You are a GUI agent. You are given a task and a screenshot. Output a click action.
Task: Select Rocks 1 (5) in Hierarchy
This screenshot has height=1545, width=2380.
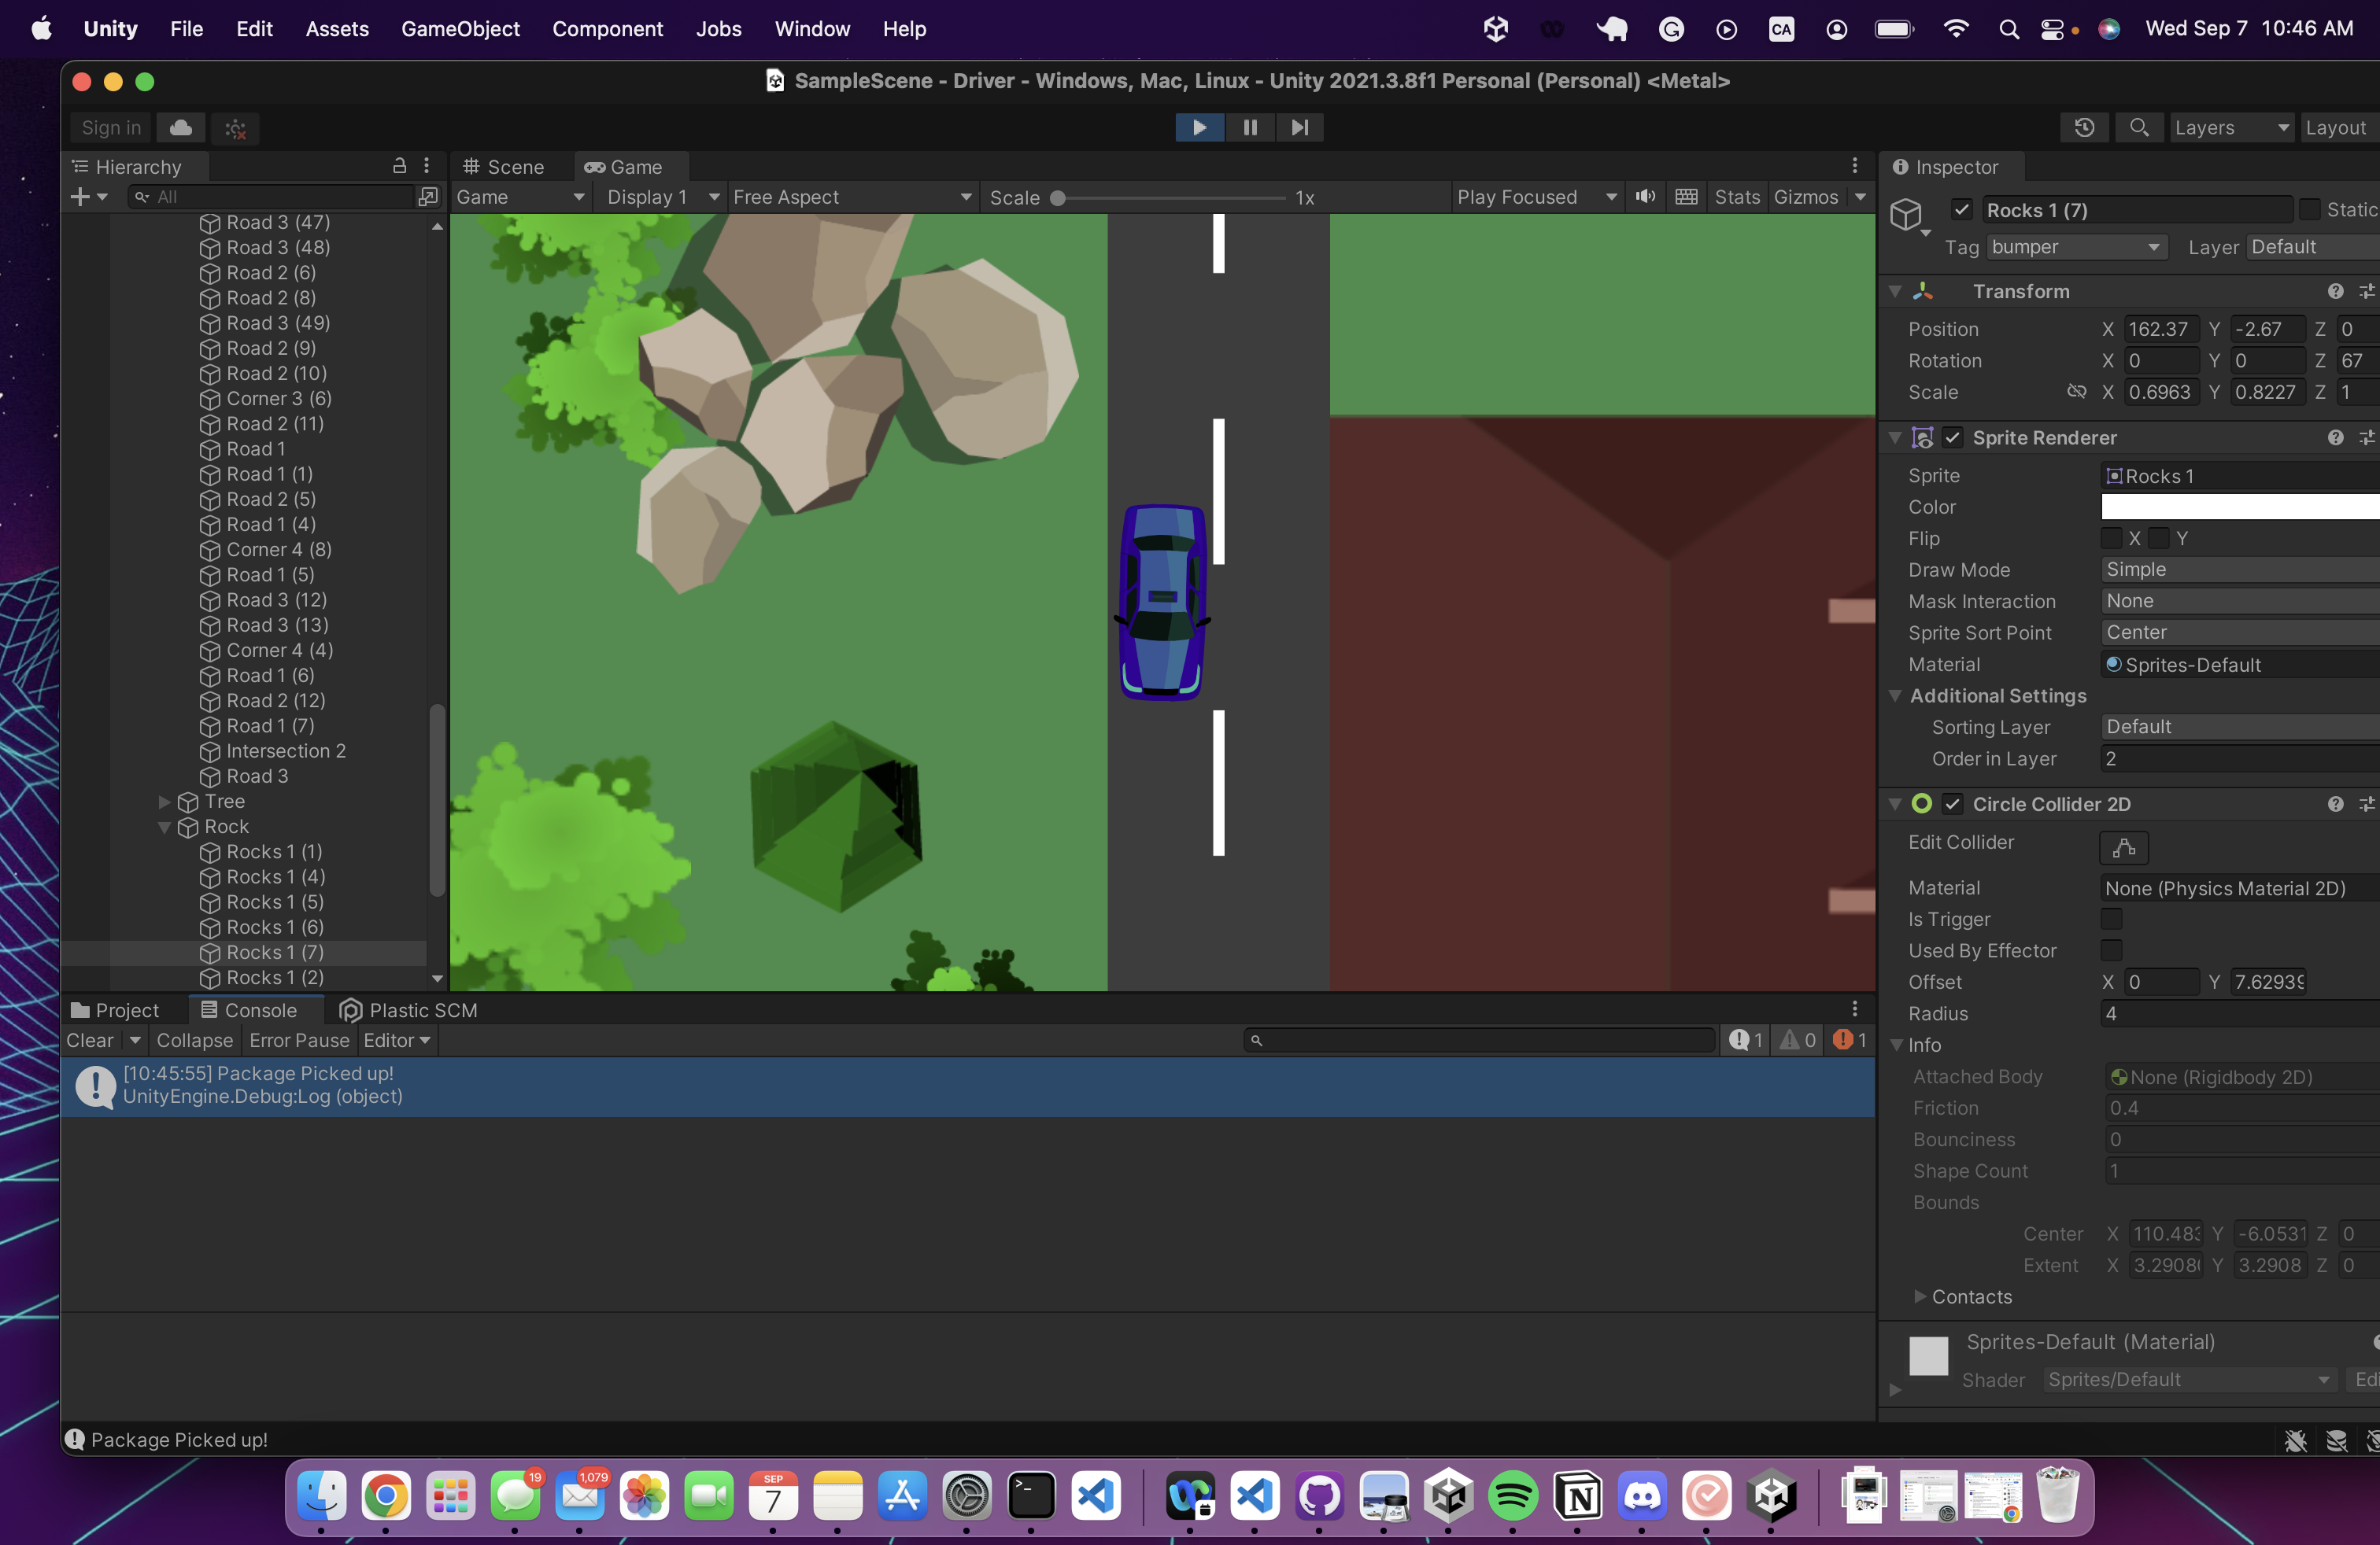(x=274, y=902)
